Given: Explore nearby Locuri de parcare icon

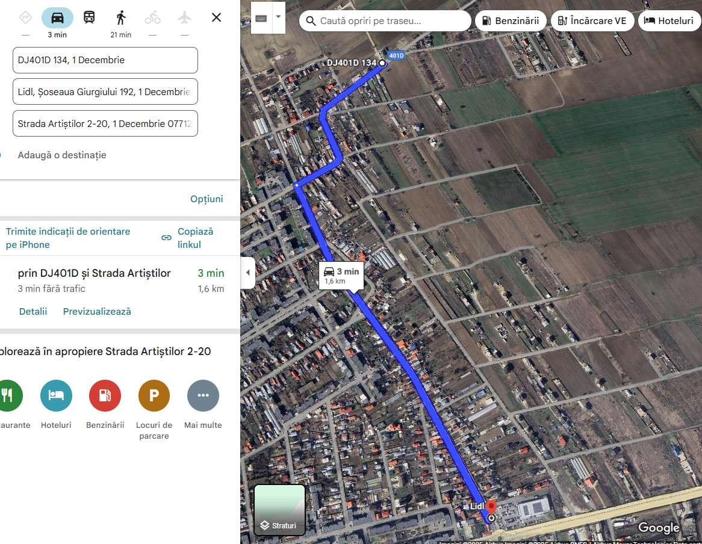Looking at the screenshot, I should [154, 395].
